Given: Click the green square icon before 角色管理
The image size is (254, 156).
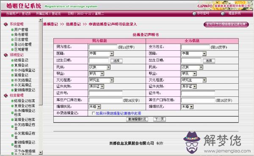Looking at the screenshot, I should pyautogui.click(x=12, y=35).
